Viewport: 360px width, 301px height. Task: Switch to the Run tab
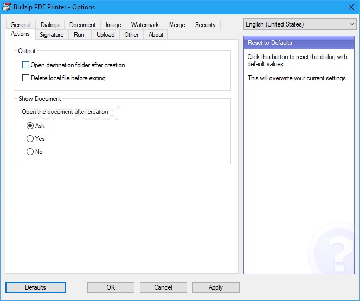(79, 35)
